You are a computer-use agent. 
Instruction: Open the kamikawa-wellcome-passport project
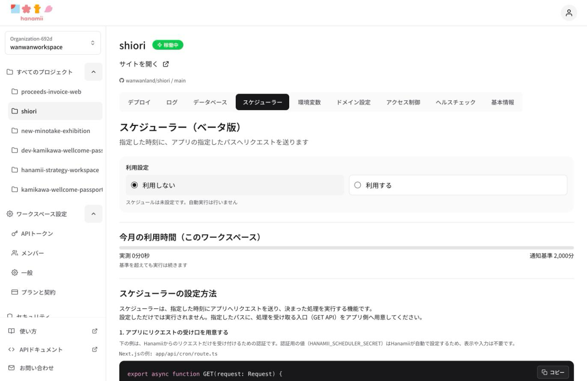(56, 190)
